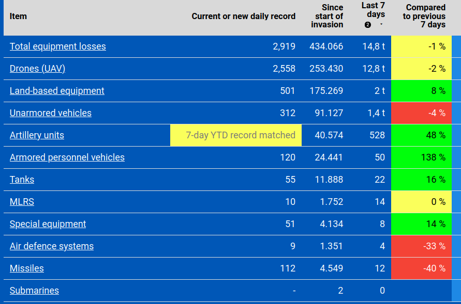Click the 7-day YTD record matched cell
This screenshot has width=461, height=304.
pyautogui.click(x=236, y=135)
